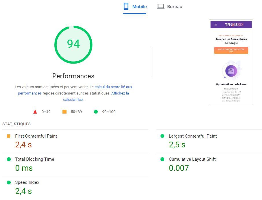The width and height of the screenshot is (262, 200).
Task: Click orange square beside First Contentful Paint
Action: click(x=9, y=136)
